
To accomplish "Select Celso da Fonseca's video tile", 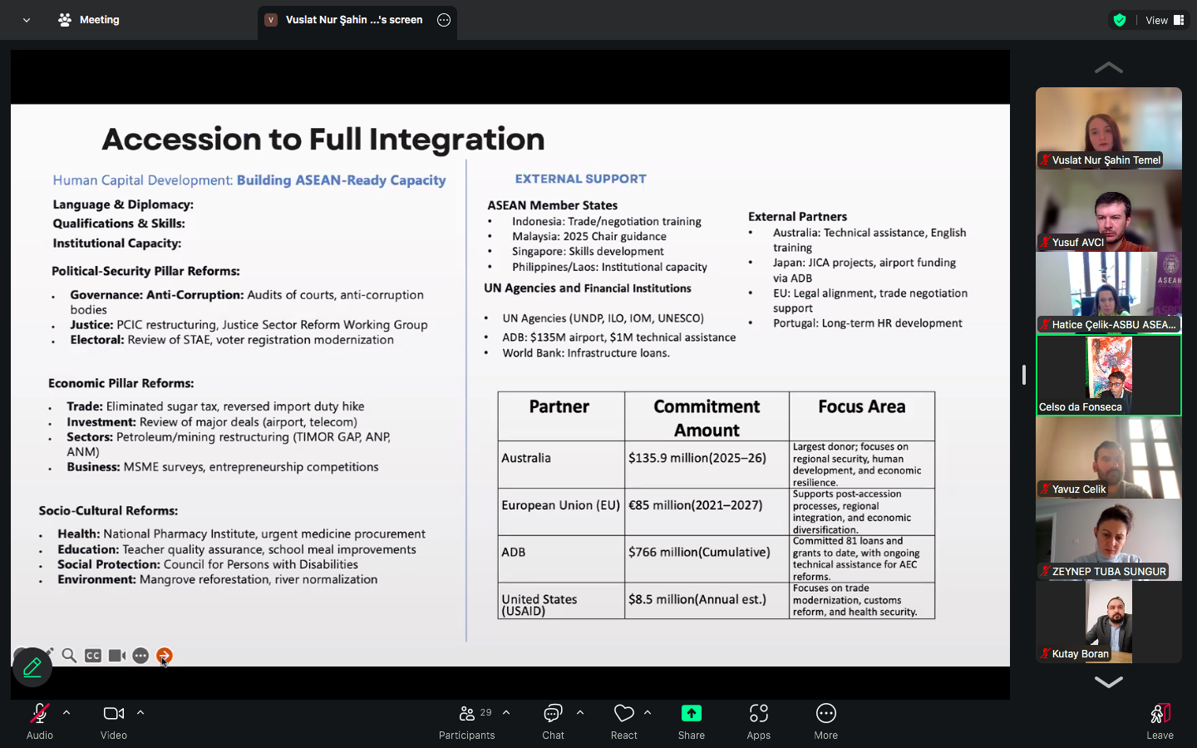I will pyautogui.click(x=1109, y=375).
